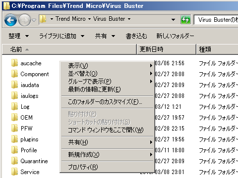The height and width of the screenshot is (178, 238).
Task: Choose コマンド ウィンドウをここで開く(W)
Action: 108,130
